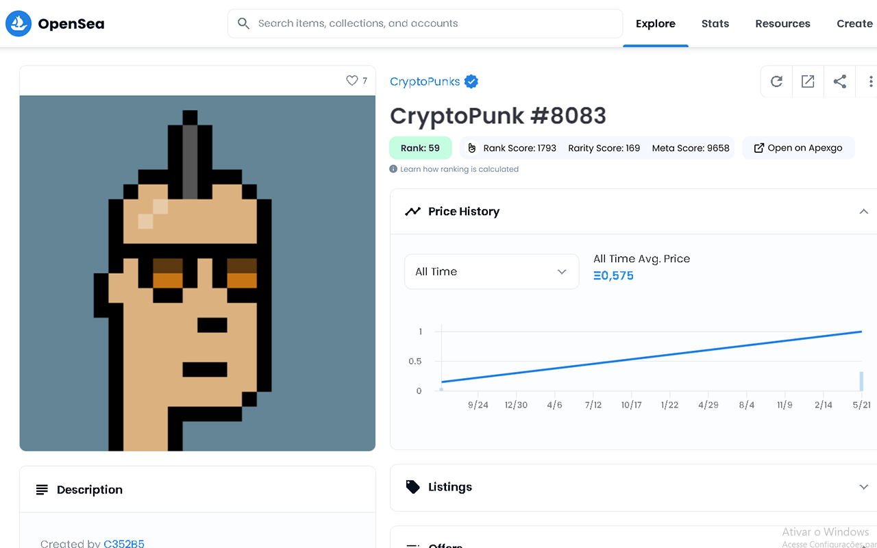Click the search magnifier icon
This screenshot has width=877, height=548.
pyautogui.click(x=243, y=23)
